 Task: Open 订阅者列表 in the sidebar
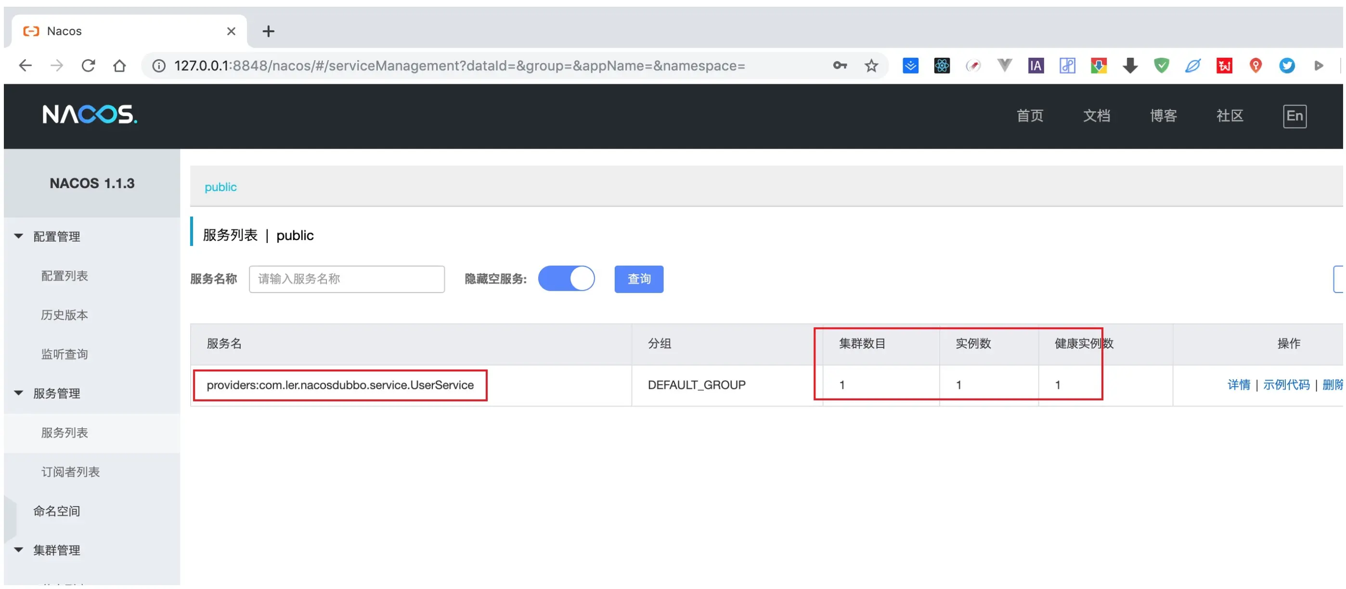70,472
